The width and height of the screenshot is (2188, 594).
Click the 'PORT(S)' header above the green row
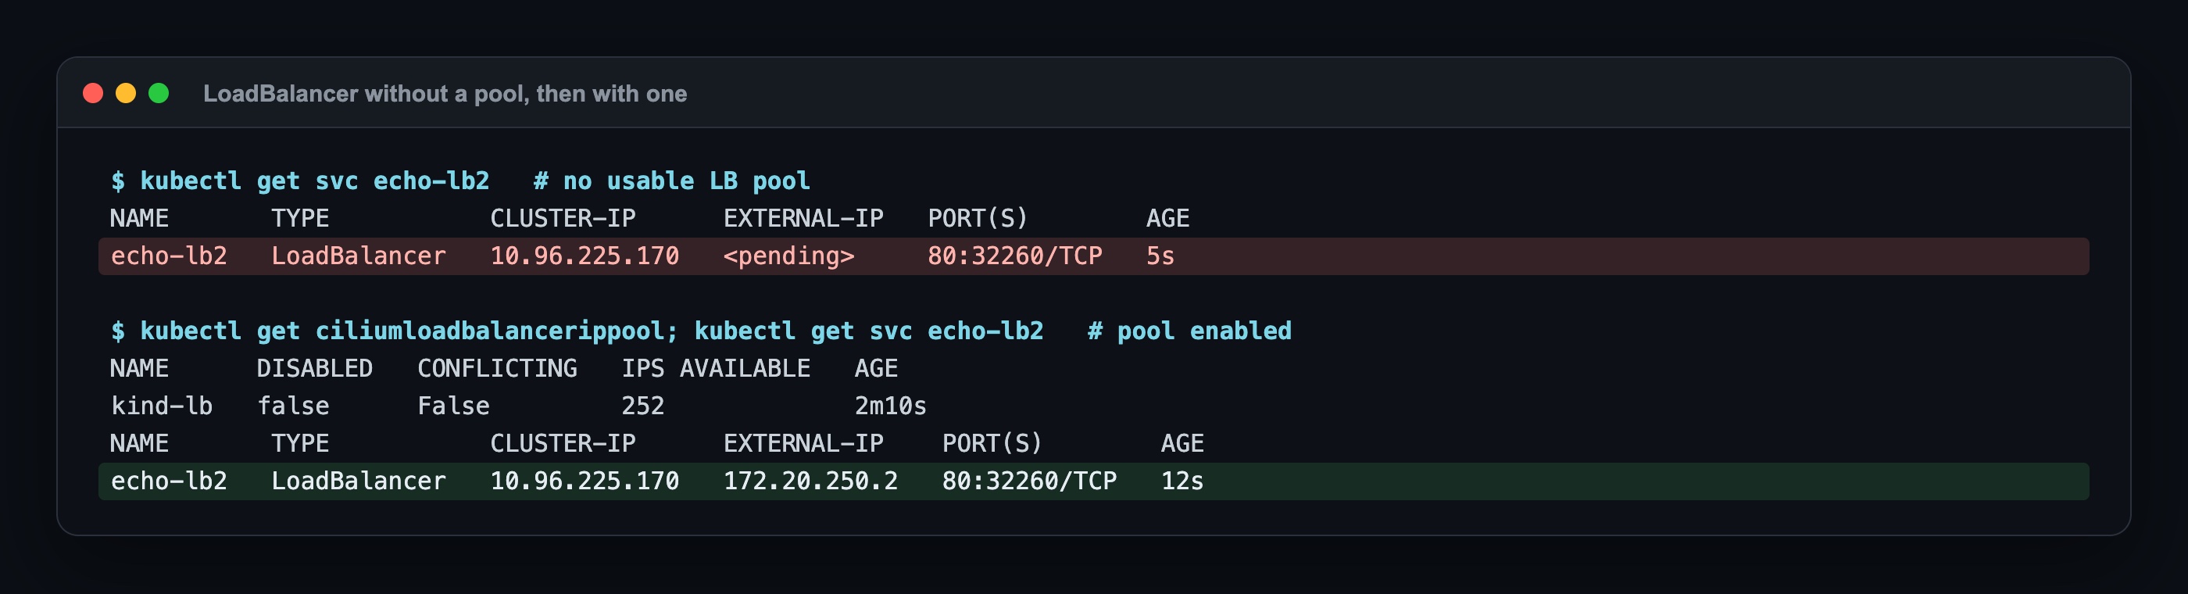pyautogui.click(x=992, y=442)
